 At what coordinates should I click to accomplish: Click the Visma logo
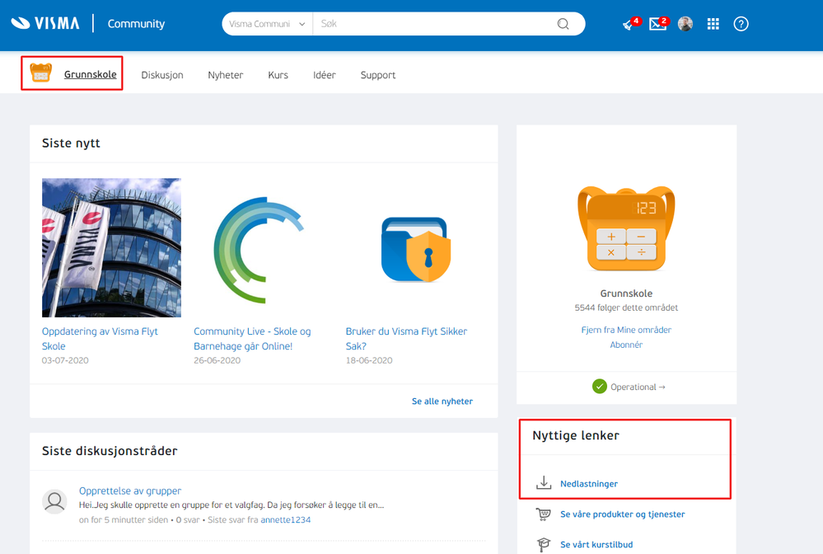[45, 24]
